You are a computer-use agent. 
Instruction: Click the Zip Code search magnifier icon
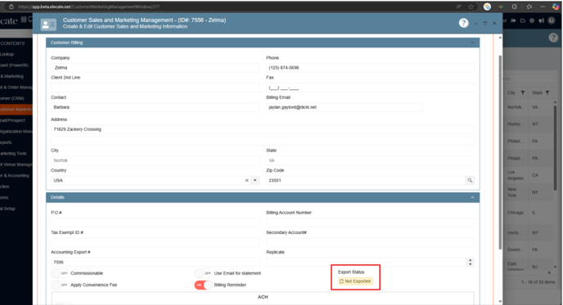[x=470, y=180]
